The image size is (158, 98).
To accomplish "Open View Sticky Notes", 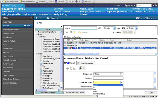I will [x=27, y=1].
